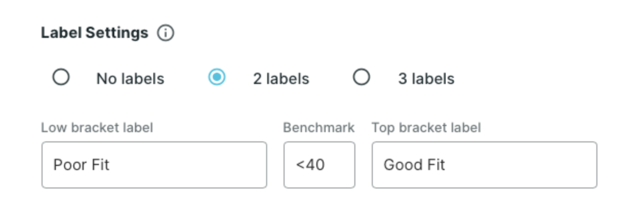Focus the Top bracket label input field

tap(485, 165)
